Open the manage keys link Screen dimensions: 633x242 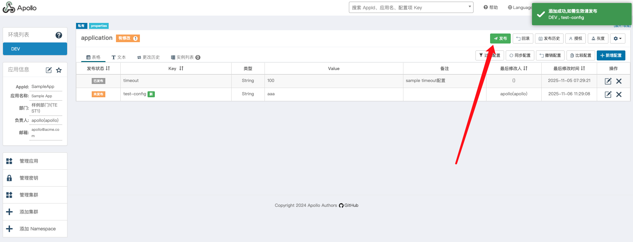(x=35, y=178)
